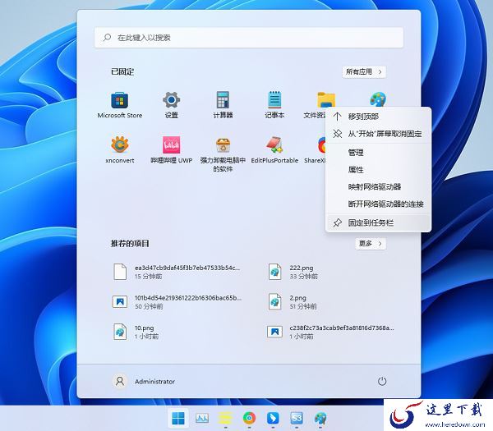493x431 pixels.
Task: Open the xnconvert app
Action: click(120, 150)
